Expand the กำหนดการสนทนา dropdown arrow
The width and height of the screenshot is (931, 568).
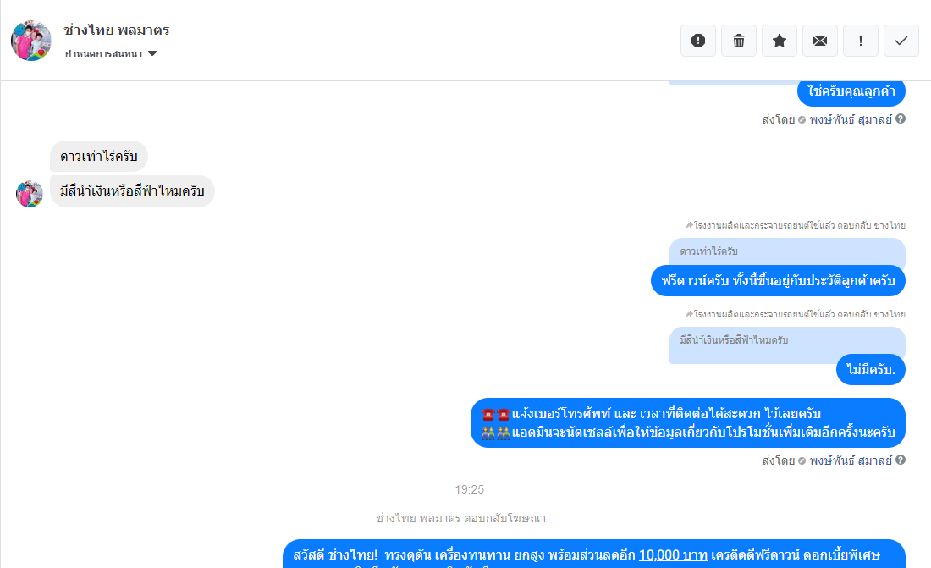(x=152, y=53)
